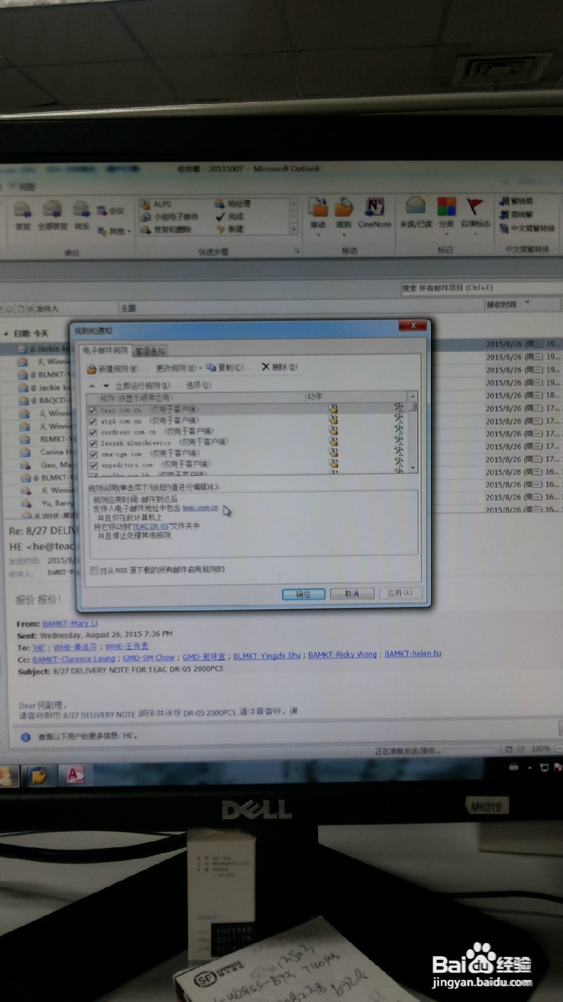The width and height of the screenshot is (563, 1002).
Task: Sort by the 发件人 column header
Action: [x=47, y=309]
